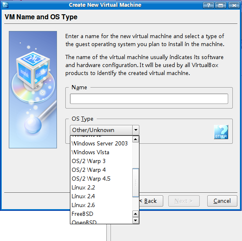
Task: Cancel the new virtual machine wizard
Action: pyautogui.click(x=222, y=201)
